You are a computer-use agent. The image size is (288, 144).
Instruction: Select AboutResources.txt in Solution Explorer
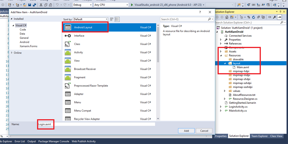244,95
